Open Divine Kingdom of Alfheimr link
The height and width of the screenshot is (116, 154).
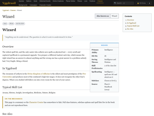tap(39, 74)
